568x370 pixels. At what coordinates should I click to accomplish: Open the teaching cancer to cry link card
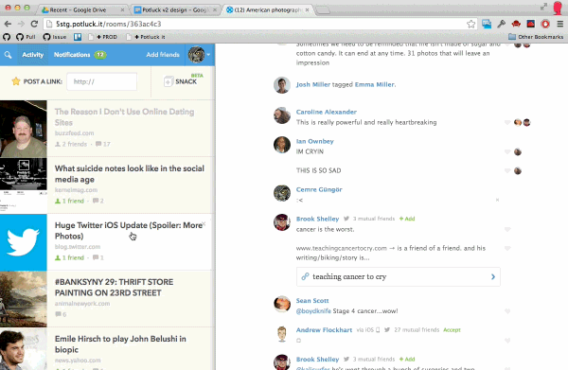point(399,277)
